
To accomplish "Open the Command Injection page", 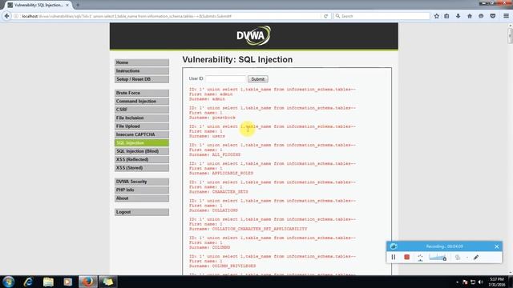I will pyautogui.click(x=142, y=102).
